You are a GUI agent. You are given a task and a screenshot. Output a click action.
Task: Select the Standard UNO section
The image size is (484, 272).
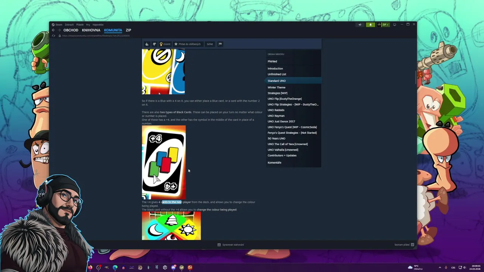point(293,81)
